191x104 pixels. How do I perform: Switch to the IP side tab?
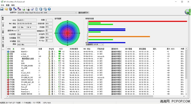3,39
